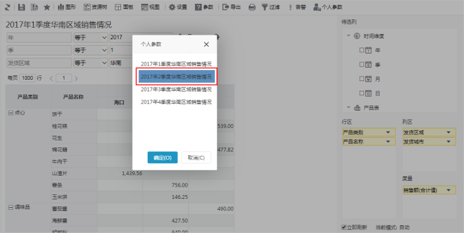
Task: Open operator dropdown for 季 filter
Action: click(x=91, y=50)
